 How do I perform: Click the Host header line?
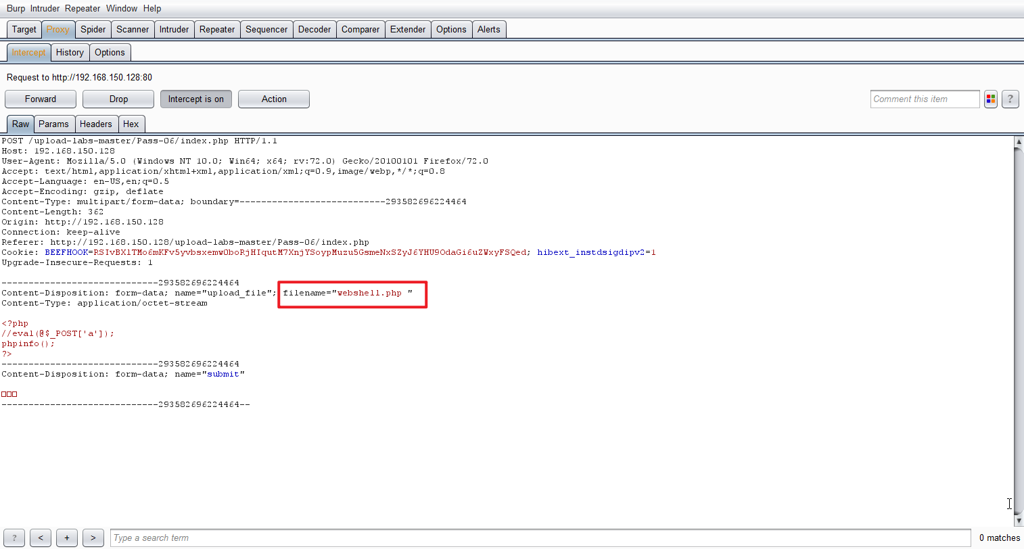(x=58, y=151)
